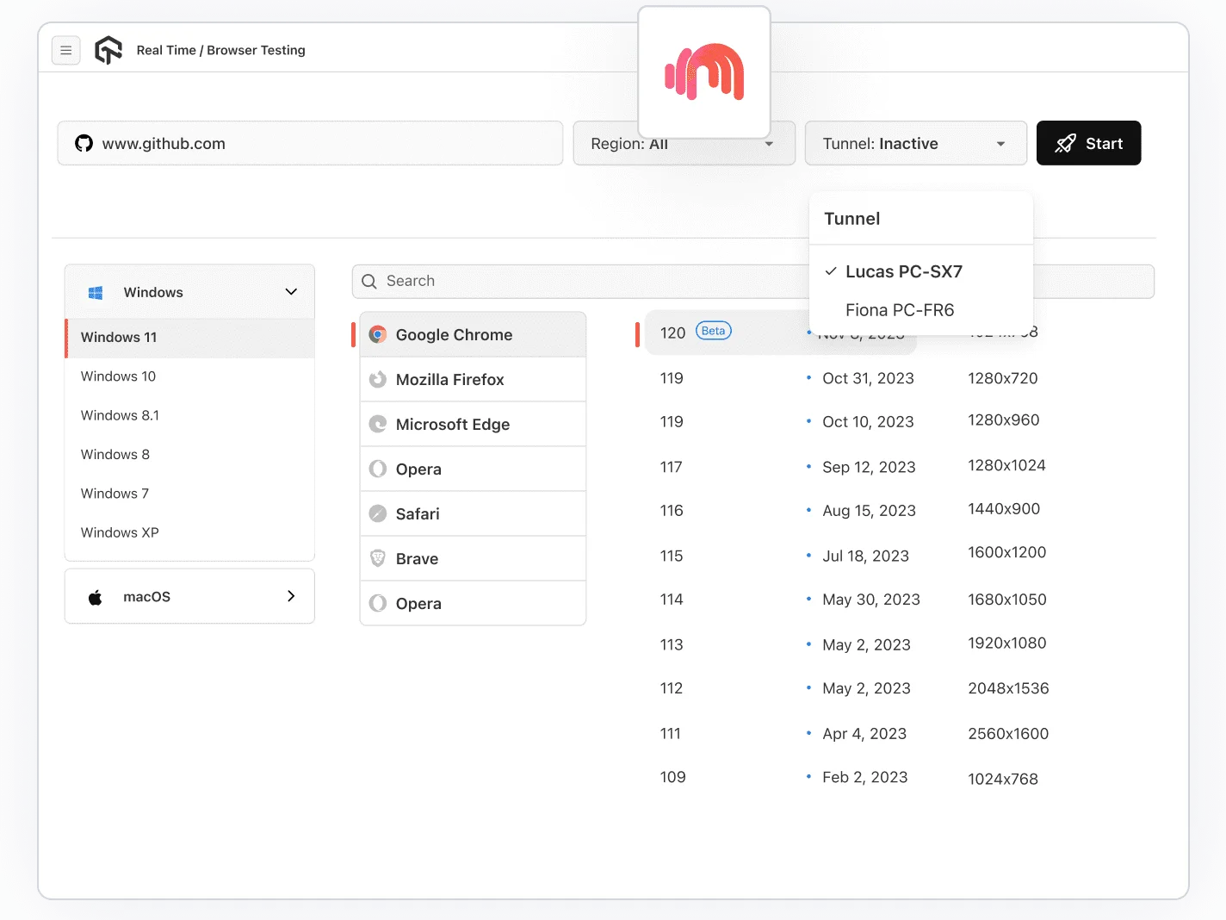
Task: Select the Safari browser icon
Action: (378, 513)
